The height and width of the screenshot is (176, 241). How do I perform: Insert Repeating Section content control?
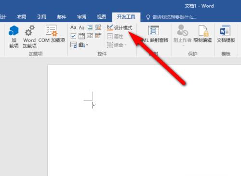(x=73, y=45)
